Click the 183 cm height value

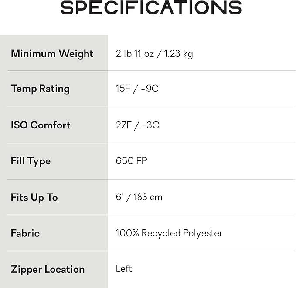(x=148, y=197)
